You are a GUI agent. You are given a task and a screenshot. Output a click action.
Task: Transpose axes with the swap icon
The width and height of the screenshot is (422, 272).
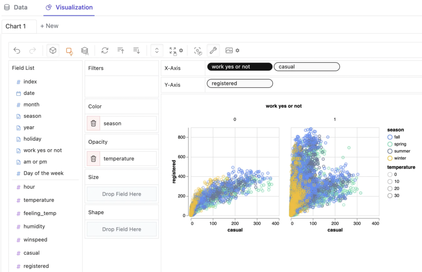[105, 50]
